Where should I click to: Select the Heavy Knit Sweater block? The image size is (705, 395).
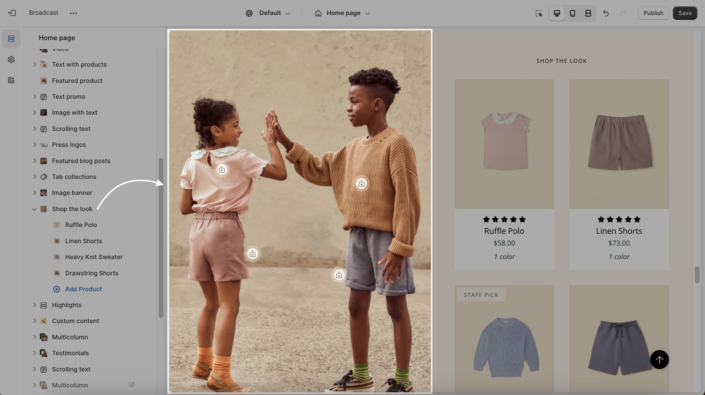tap(94, 257)
